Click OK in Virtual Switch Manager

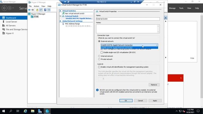coord(126,101)
